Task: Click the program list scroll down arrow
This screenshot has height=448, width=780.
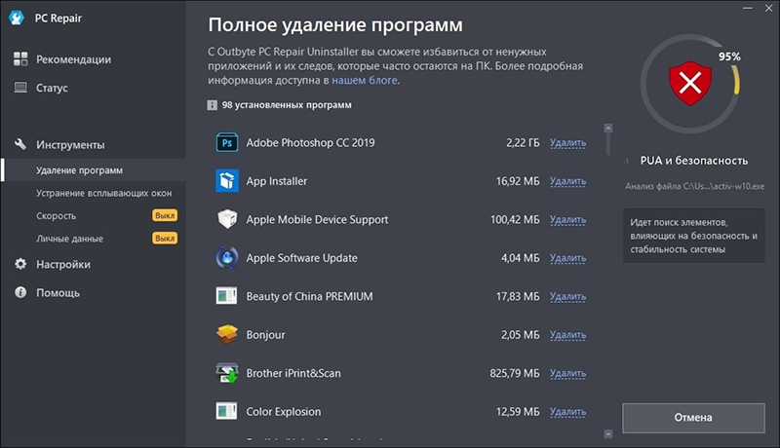Action: [607, 434]
